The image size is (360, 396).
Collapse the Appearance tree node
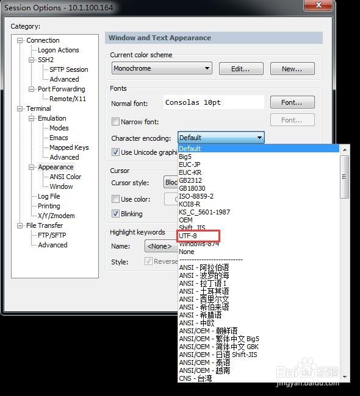click(x=31, y=167)
